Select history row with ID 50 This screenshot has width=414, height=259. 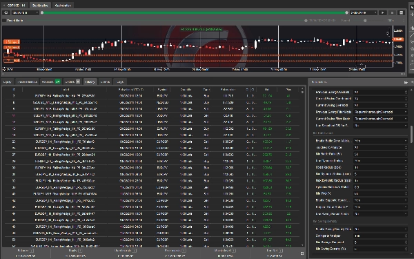tap(152, 240)
